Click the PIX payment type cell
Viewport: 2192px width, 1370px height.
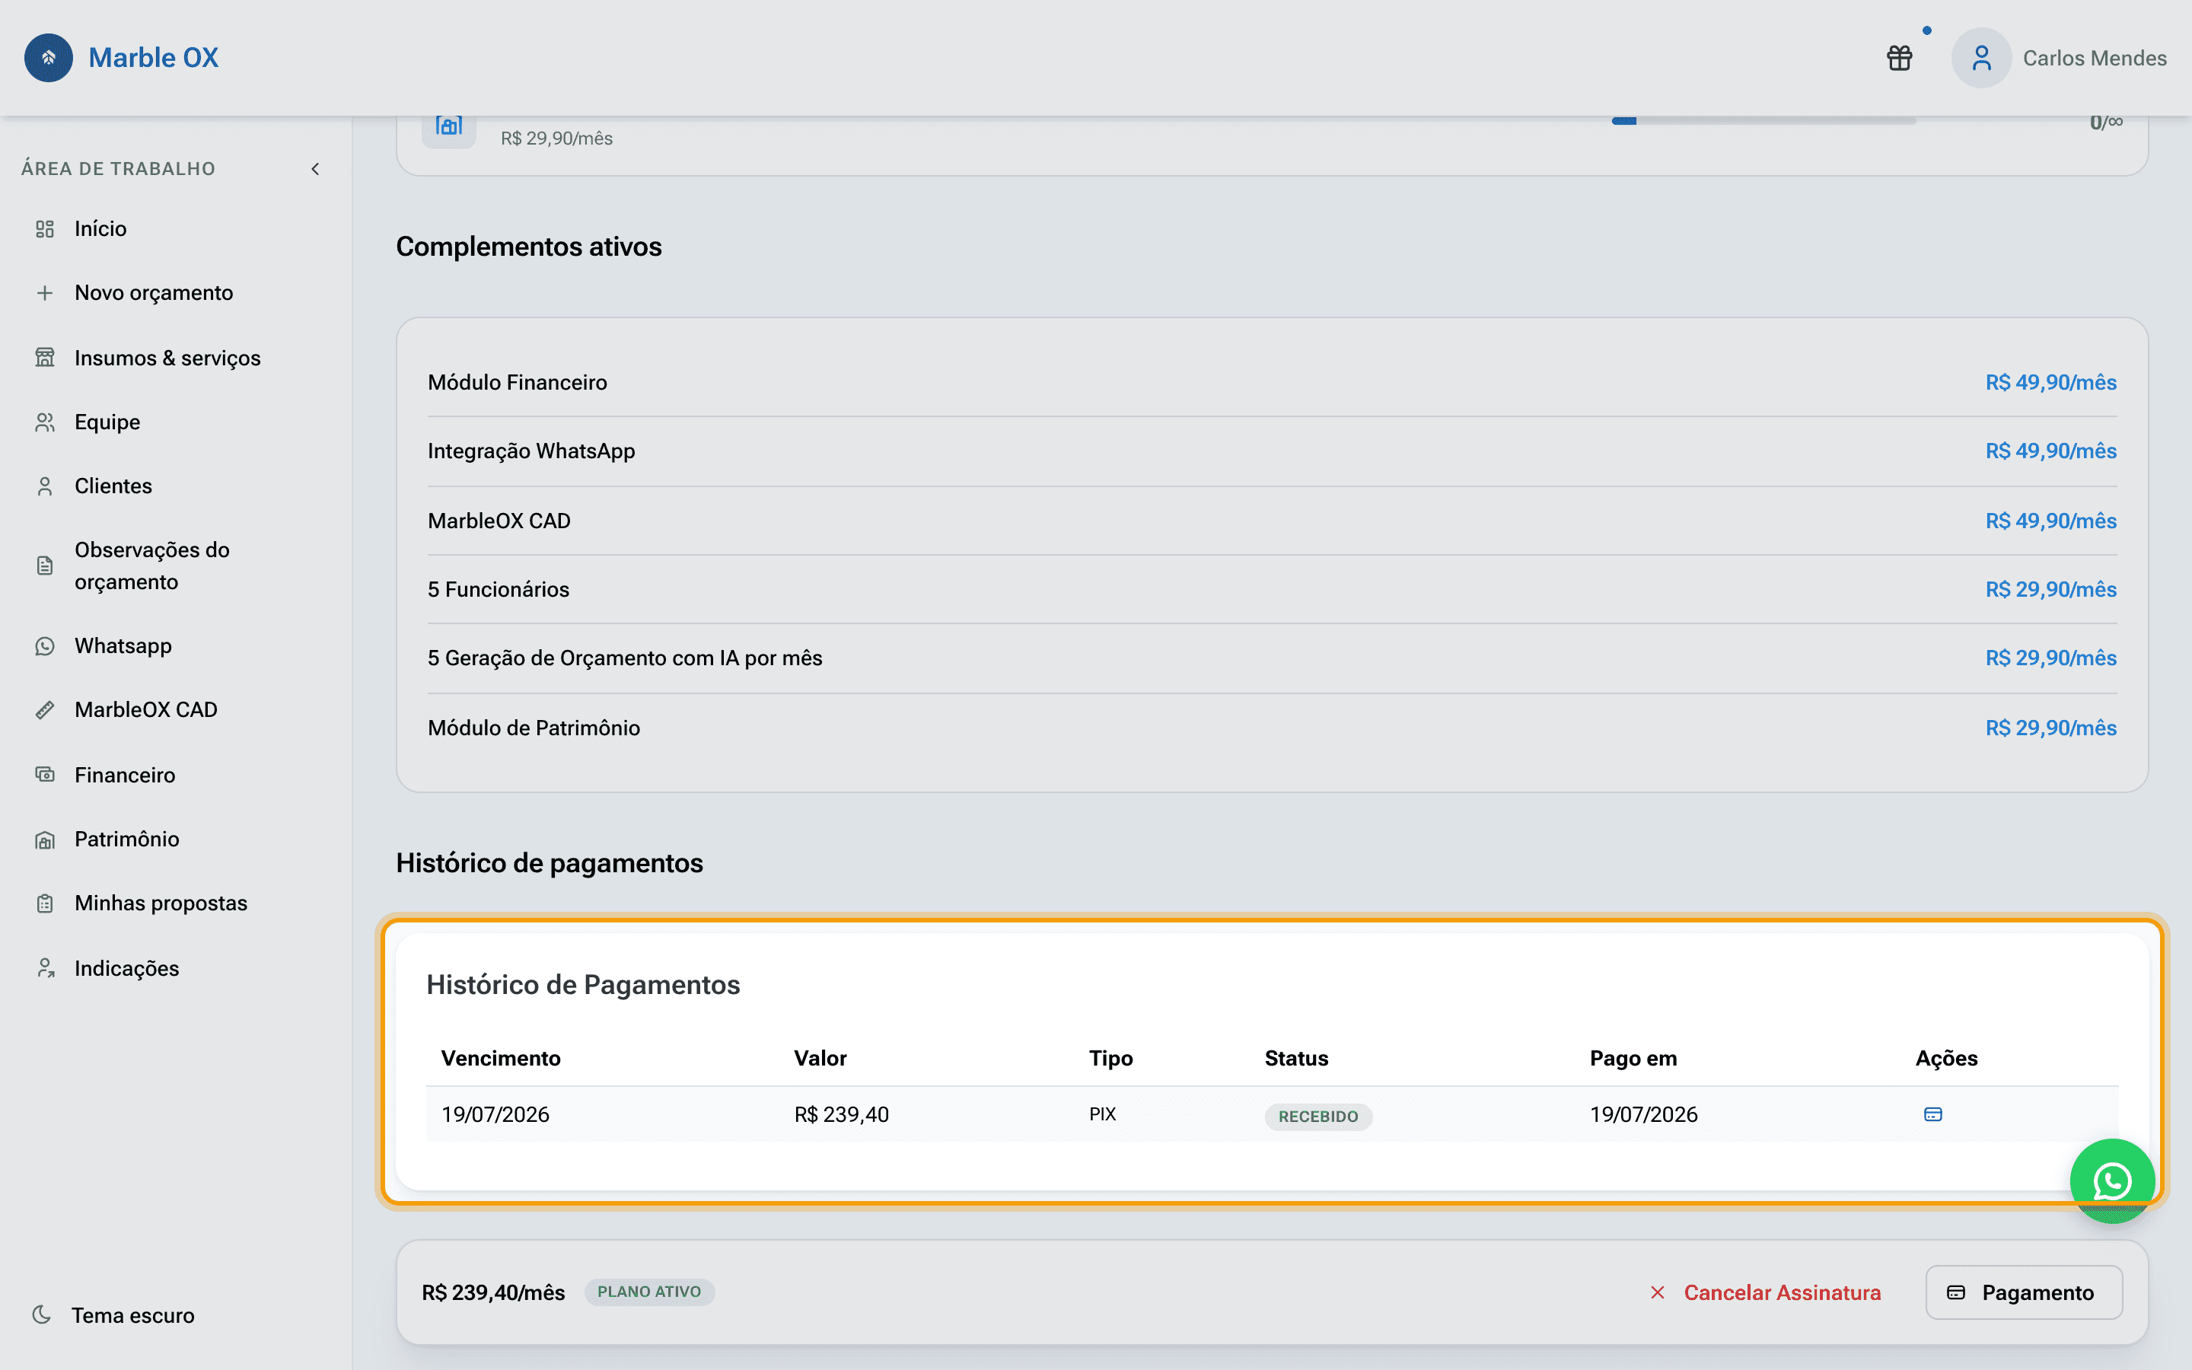[x=1102, y=1114]
